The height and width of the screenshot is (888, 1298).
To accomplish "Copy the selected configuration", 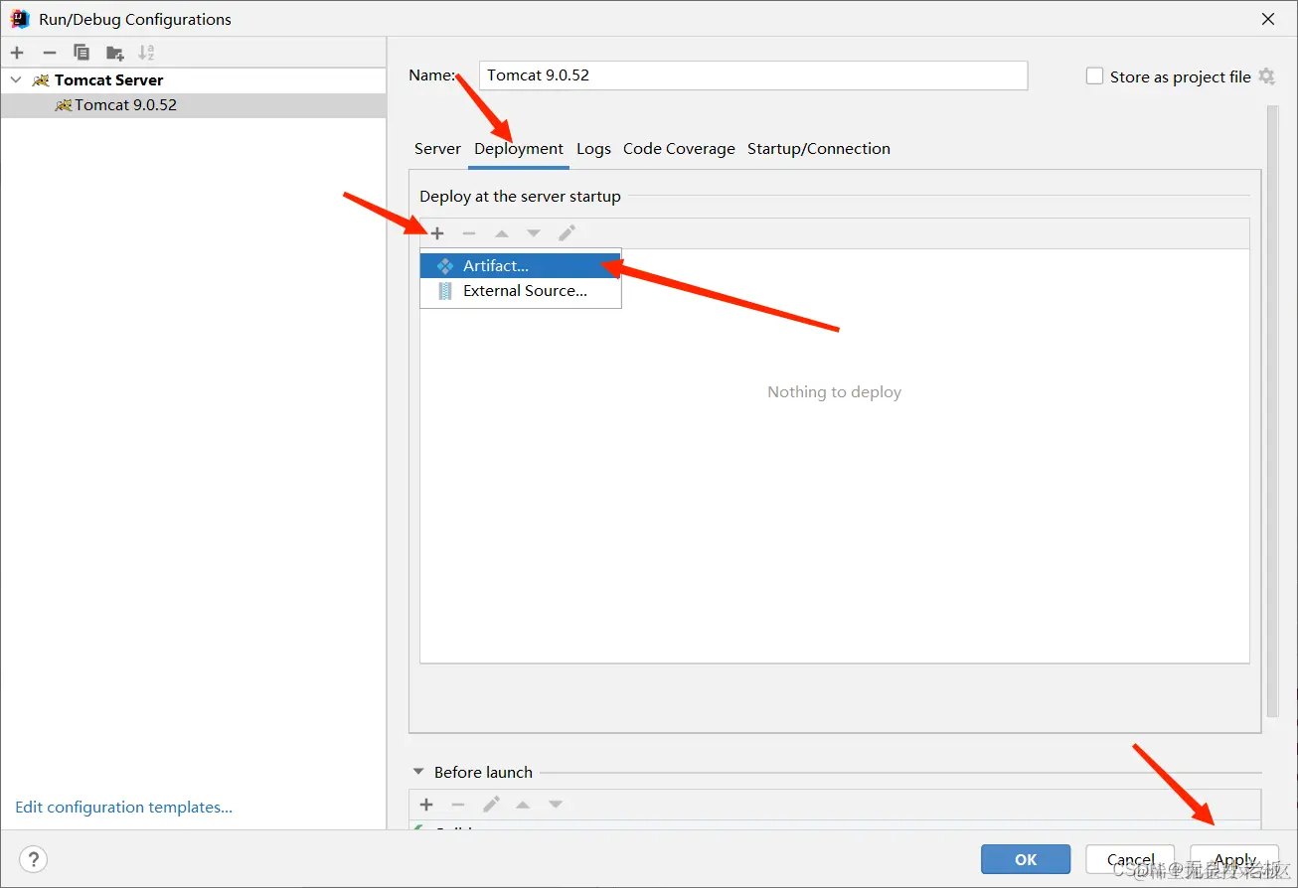I will pos(81,53).
